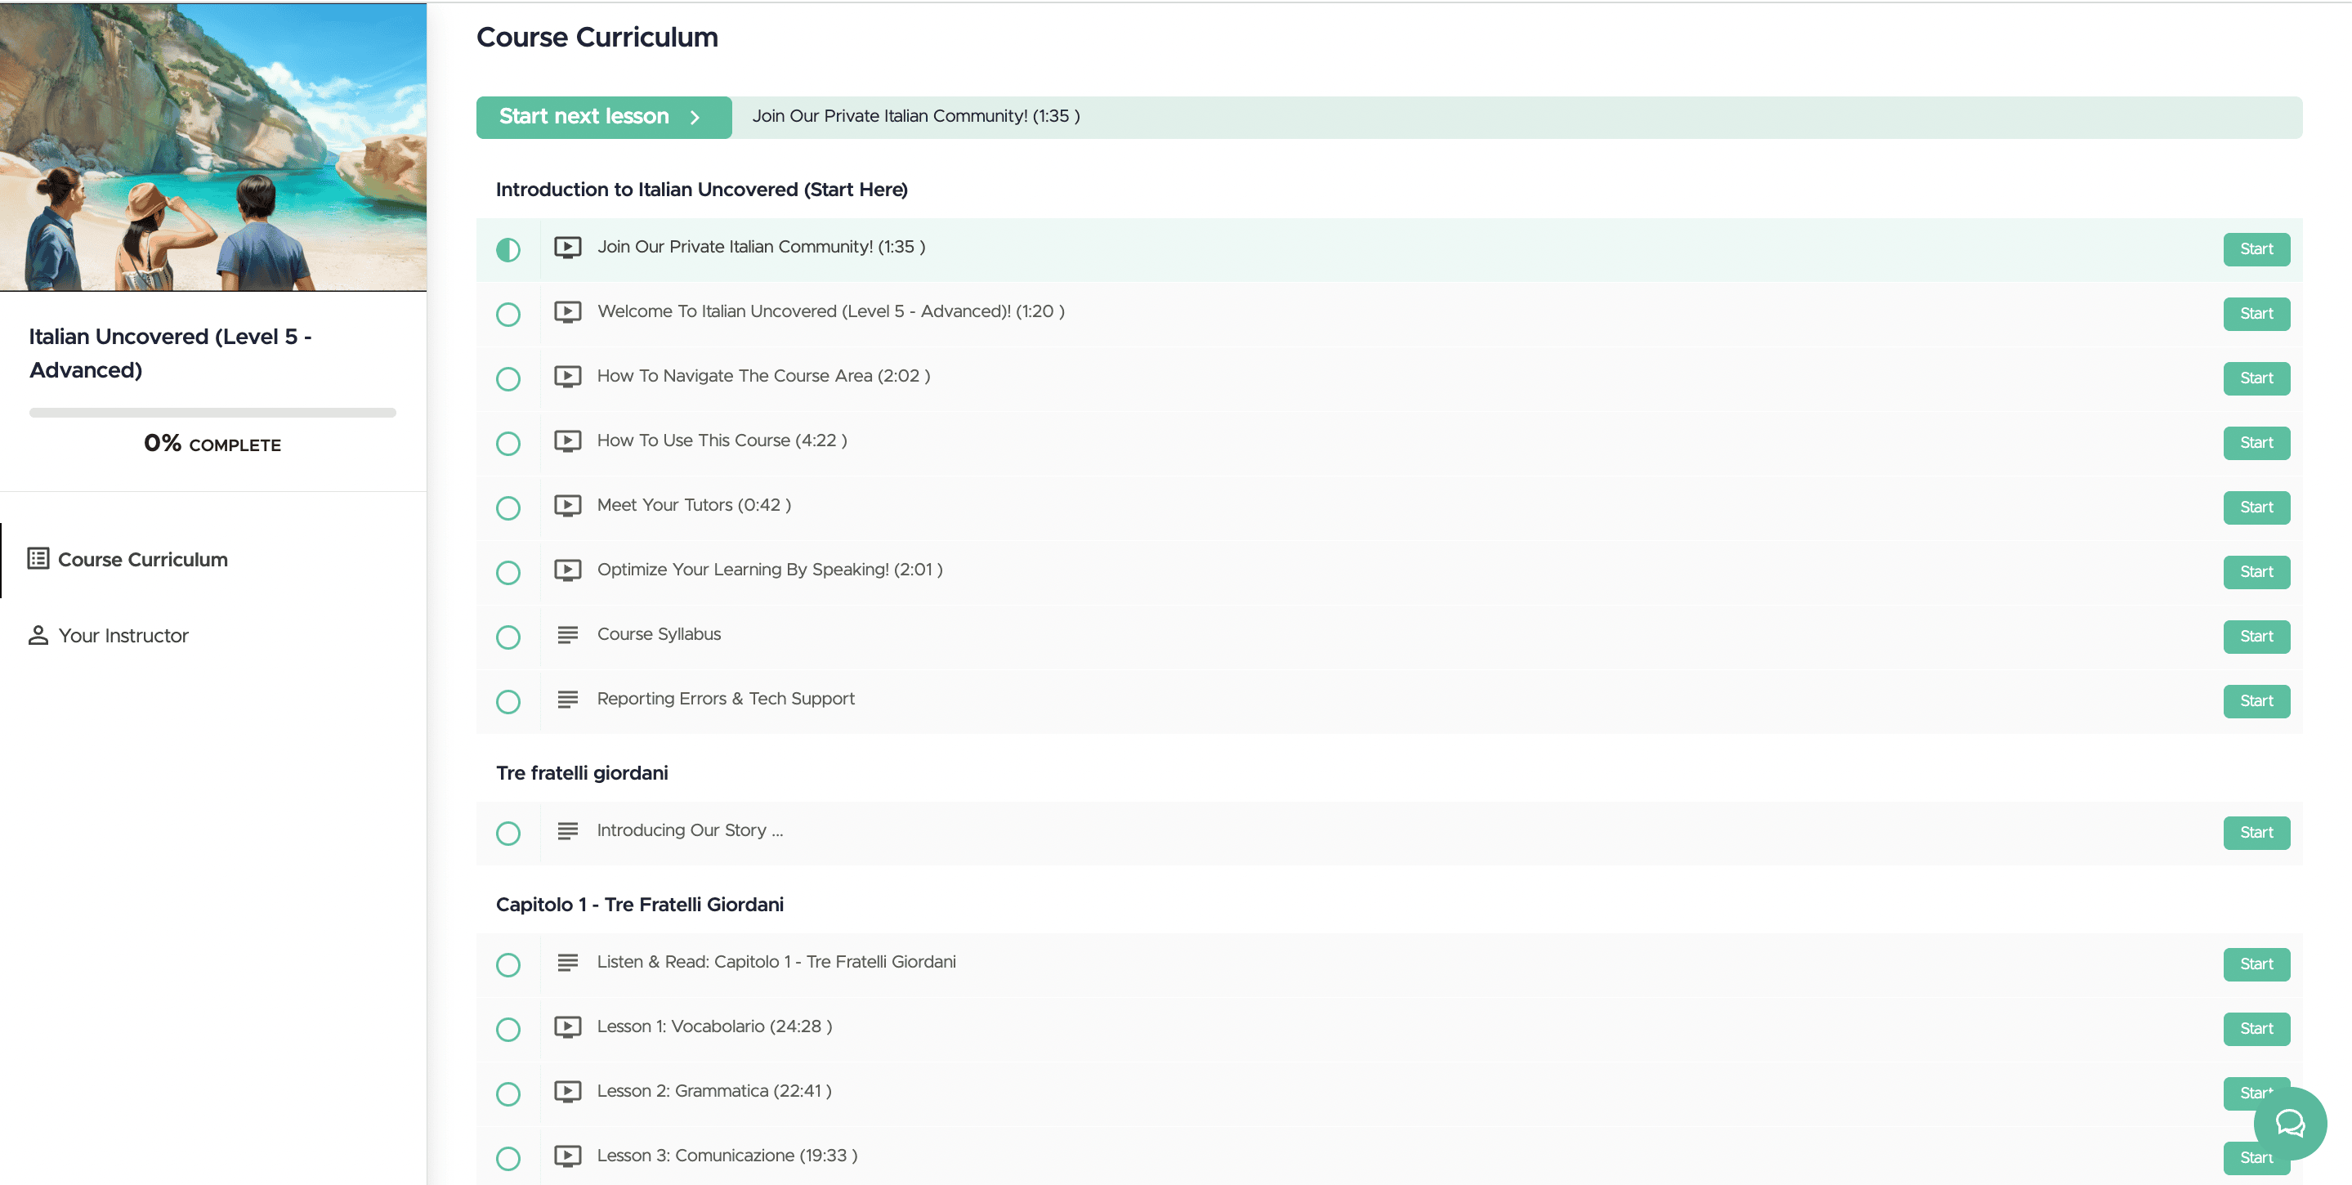The image size is (2352, 1185).
Task: Start the Optimize Your Learning By Speaking lesson
Action: (2256, 572)
